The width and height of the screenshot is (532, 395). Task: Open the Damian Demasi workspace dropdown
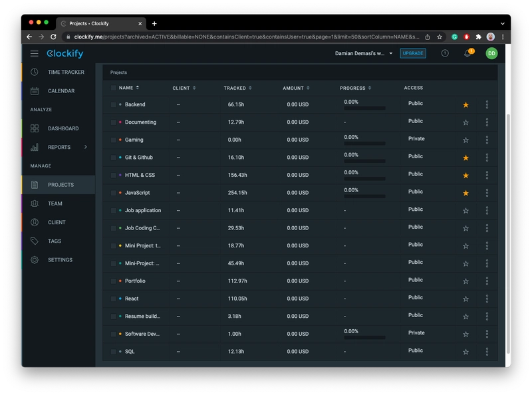[x=364, y=53]
